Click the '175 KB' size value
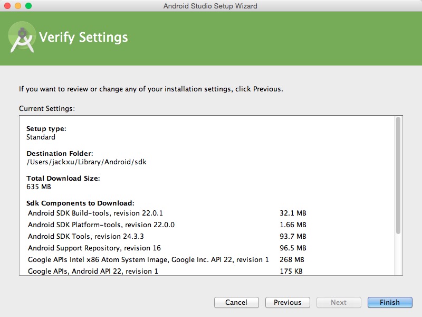422x317 pixels. tap(291, 271)
